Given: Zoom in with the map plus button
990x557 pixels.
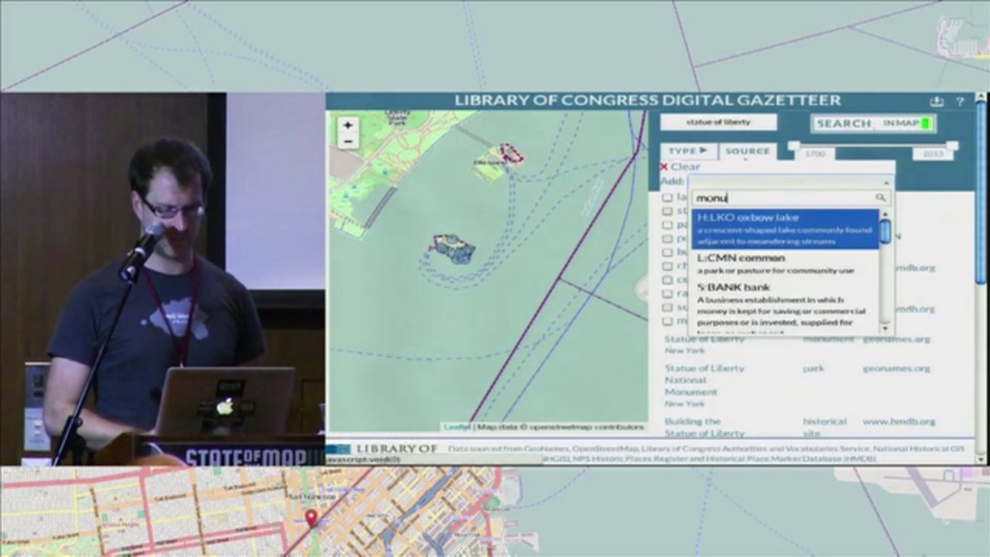Looking at the screenshot, I should click(348, 125).
